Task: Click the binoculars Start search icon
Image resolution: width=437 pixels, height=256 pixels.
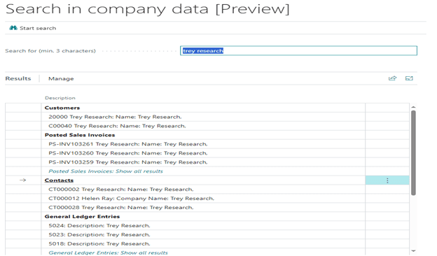Action: 13,28
